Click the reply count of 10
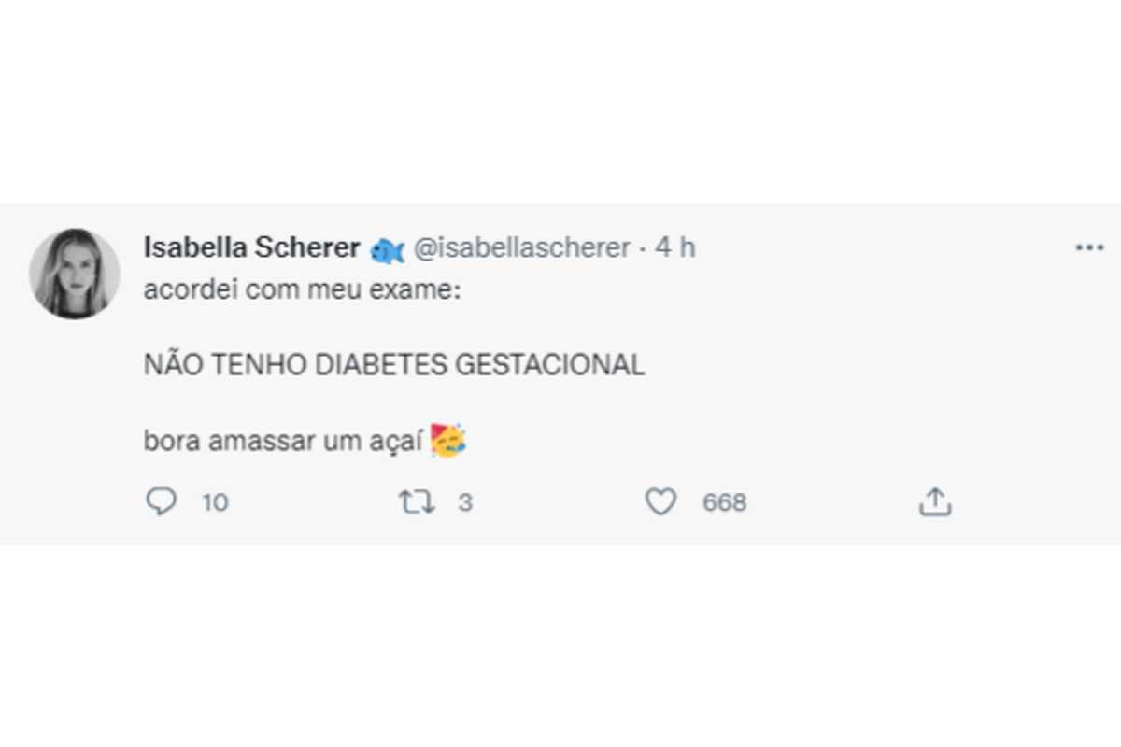The width and height of the screenshot is (1121, 747). coord(215,502)
